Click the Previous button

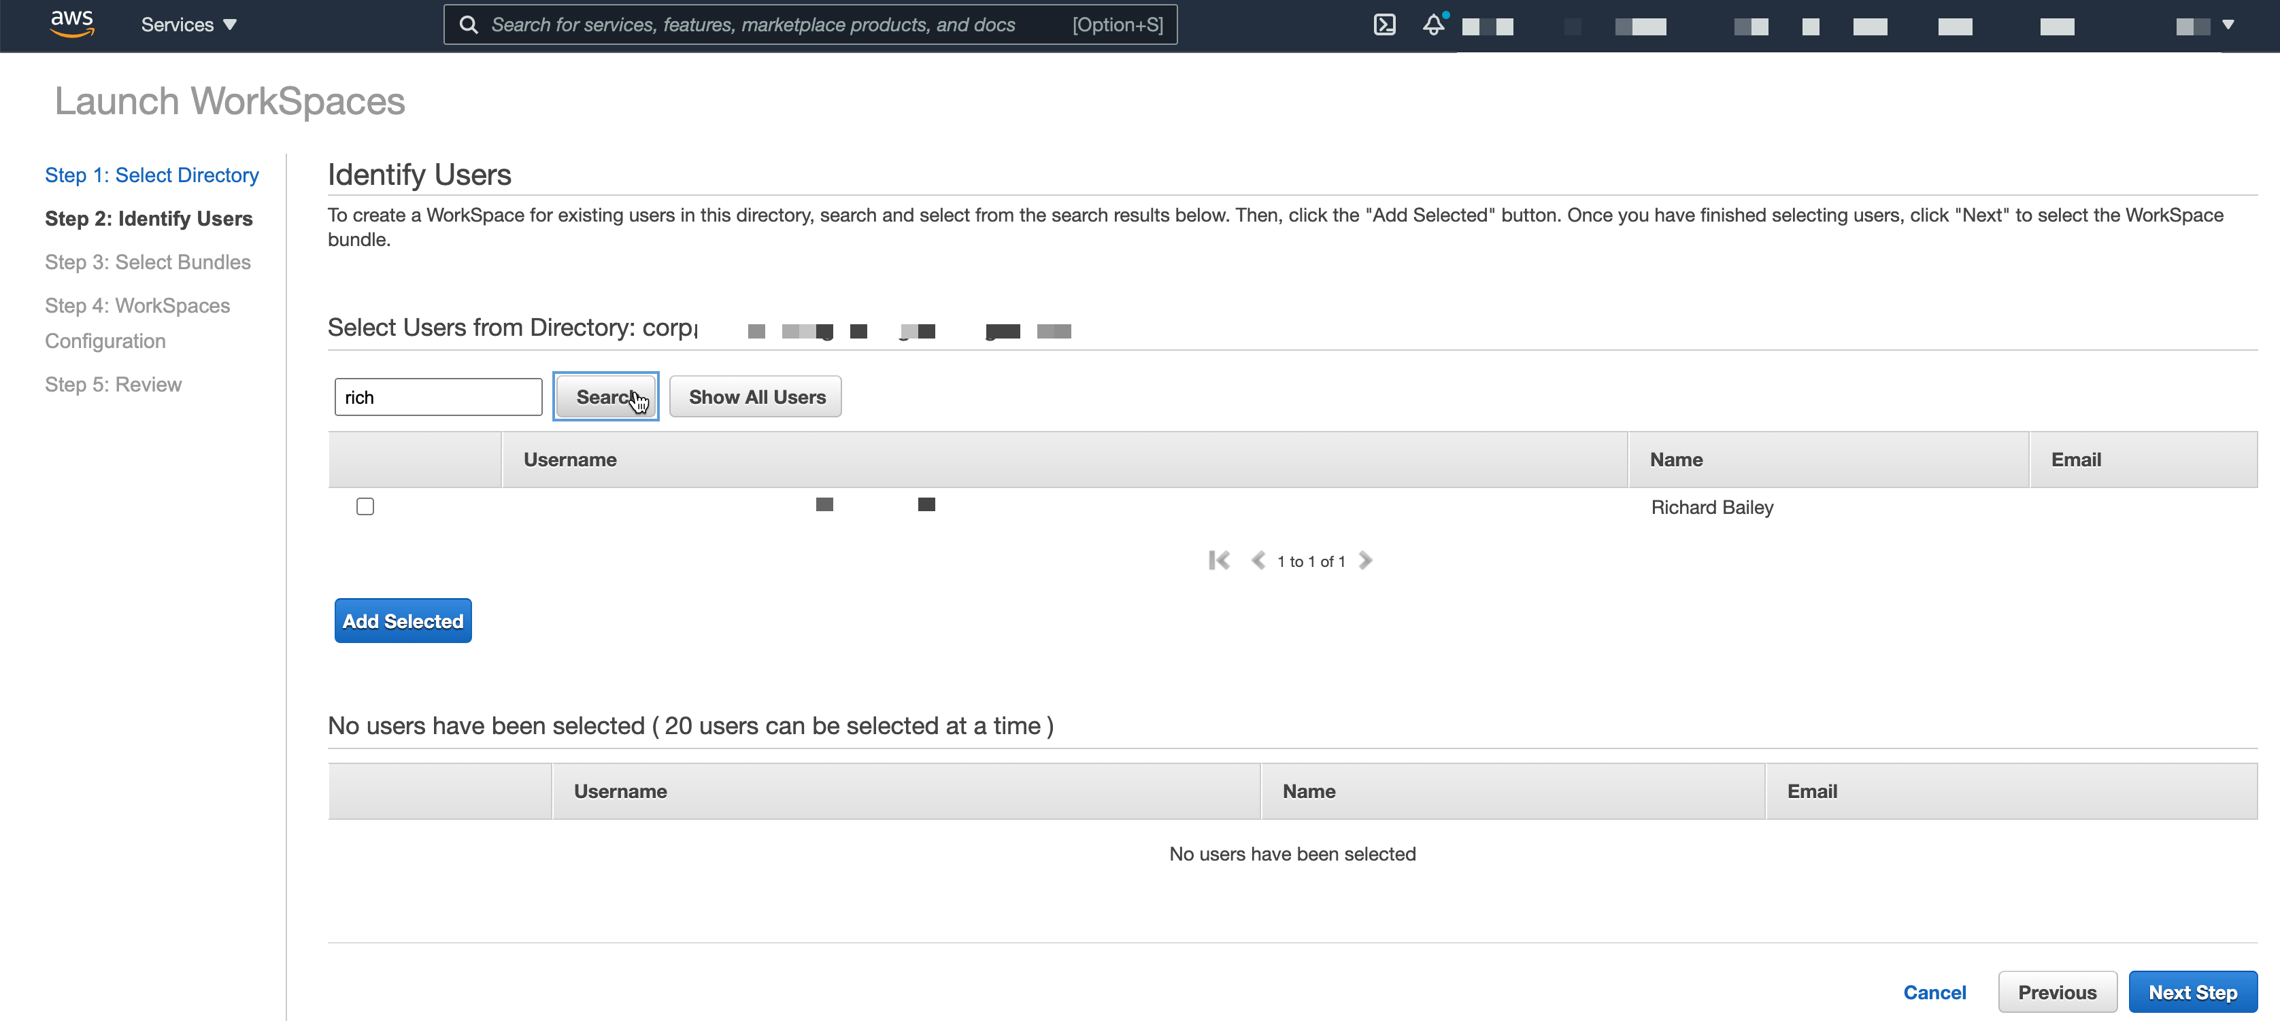click(x=2057, y=992)
